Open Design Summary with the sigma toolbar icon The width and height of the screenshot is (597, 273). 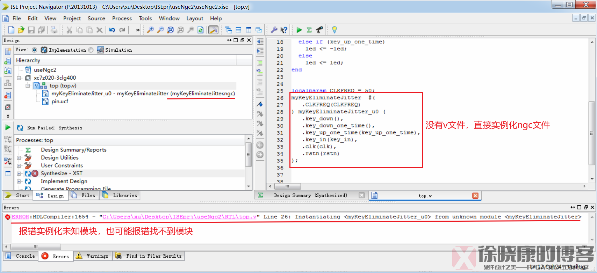[x=309, y=30]
